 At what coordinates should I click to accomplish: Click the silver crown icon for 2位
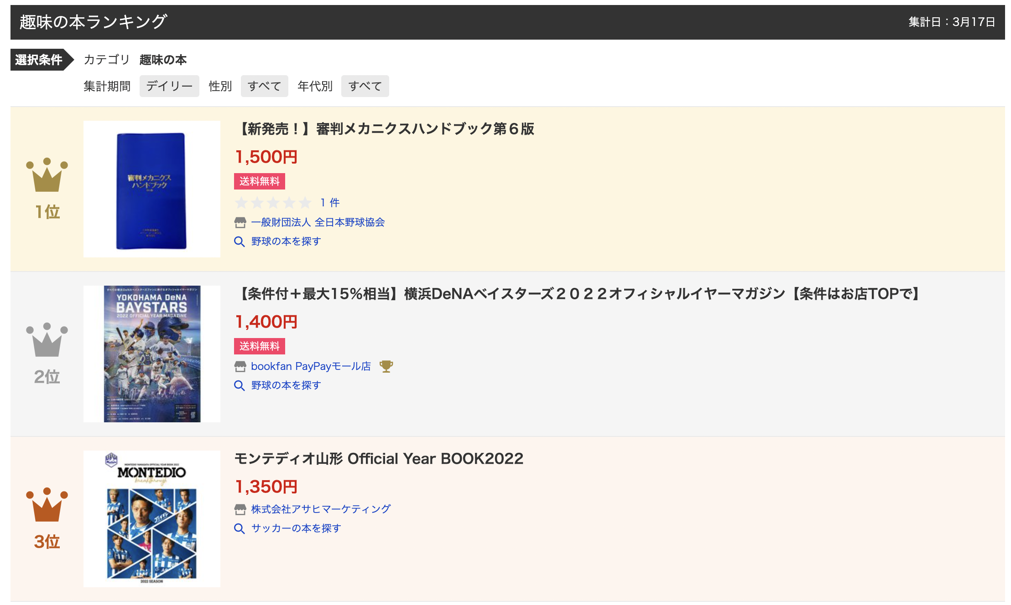[47, 340]
